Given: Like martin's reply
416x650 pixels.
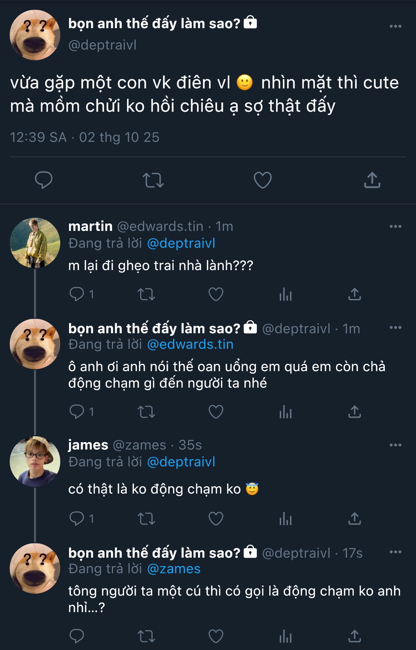Looking at the screenshot, I should pos(216,294).
